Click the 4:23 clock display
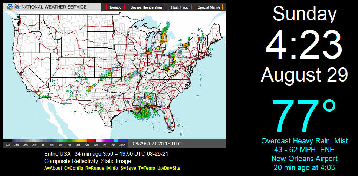Screen dimensions: 358x176 pos(304,45)
